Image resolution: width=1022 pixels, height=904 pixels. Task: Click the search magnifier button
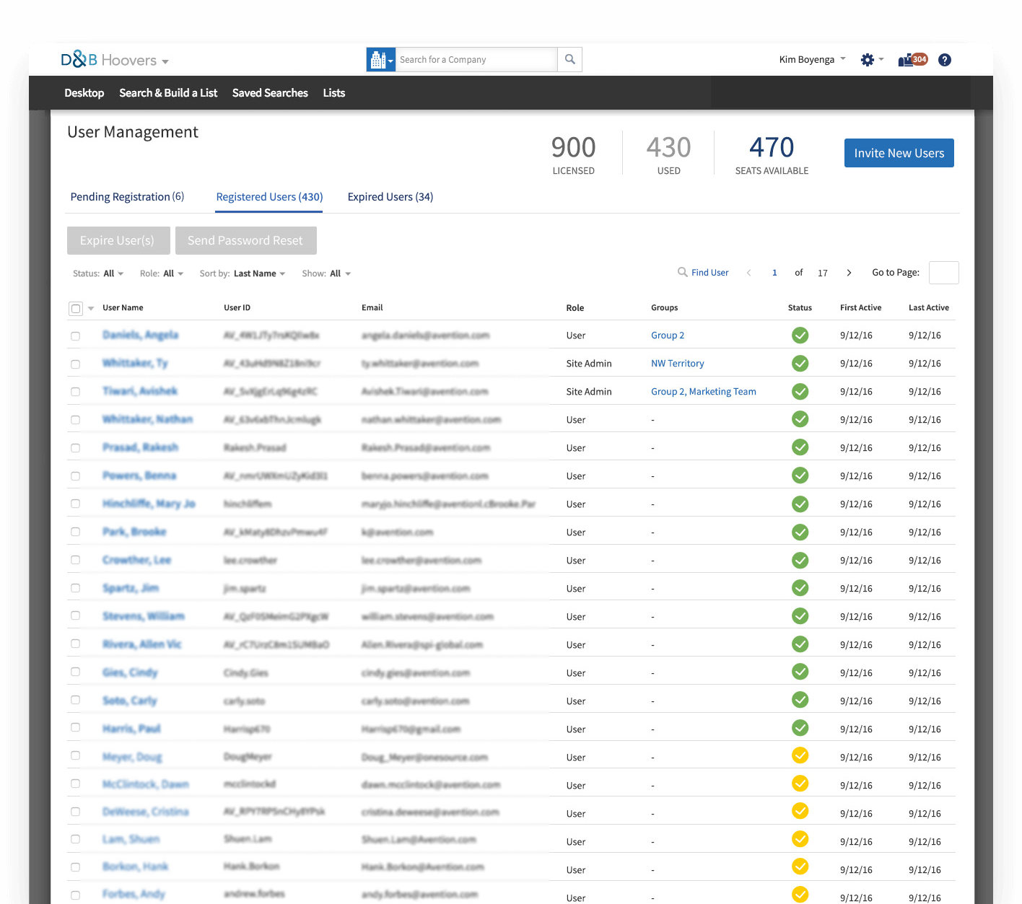point(569,60)
